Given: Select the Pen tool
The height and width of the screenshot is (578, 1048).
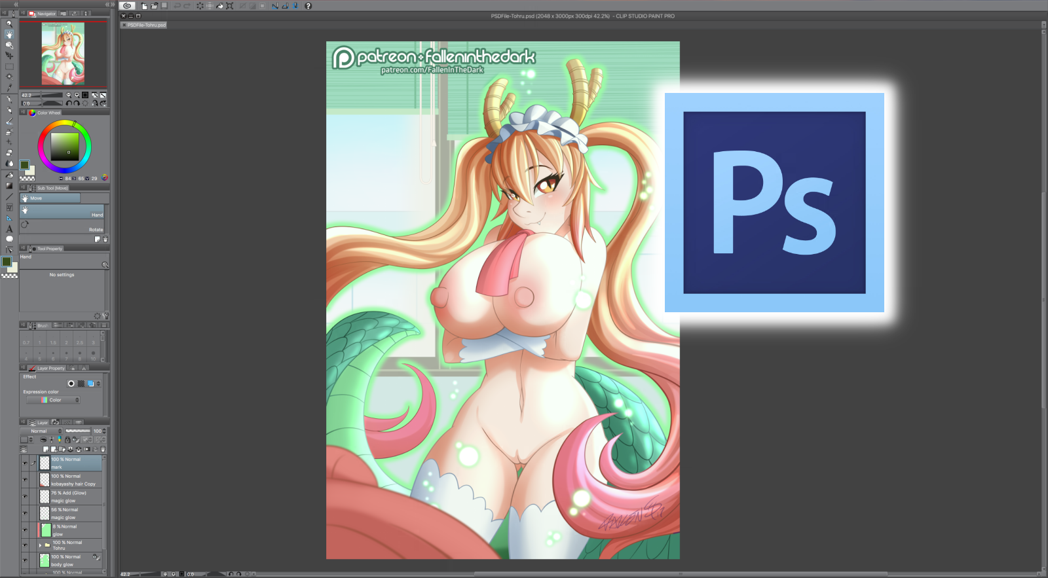Looking at the screenshot, I should (9, 100).
